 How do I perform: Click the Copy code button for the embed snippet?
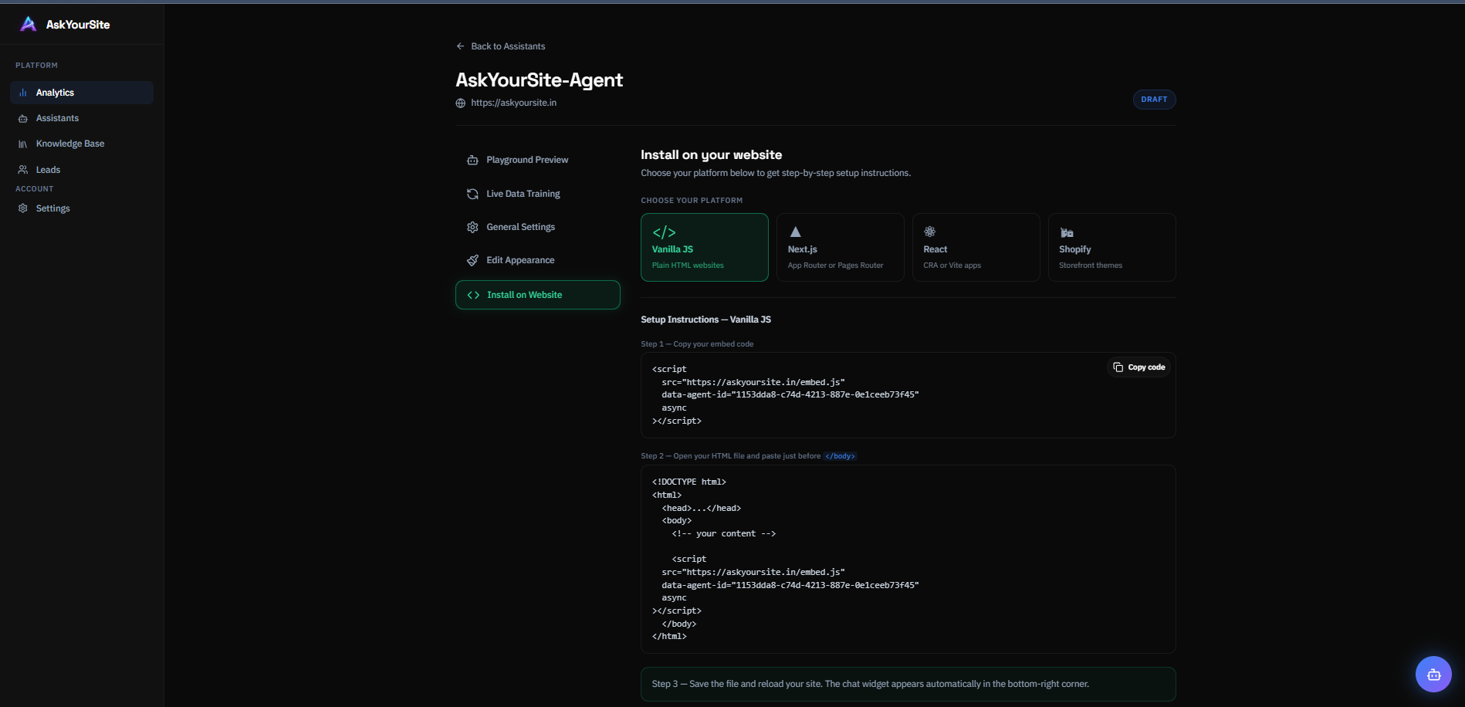coord(1139,367)
